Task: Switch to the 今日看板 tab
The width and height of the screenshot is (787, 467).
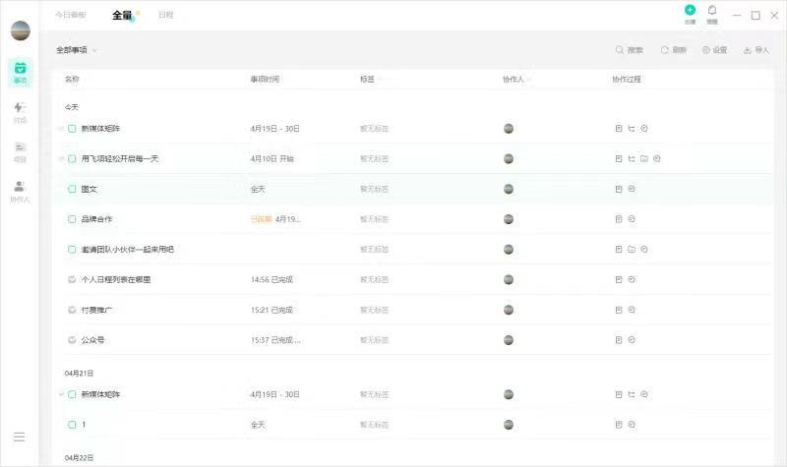Action: tap(71, 15)
